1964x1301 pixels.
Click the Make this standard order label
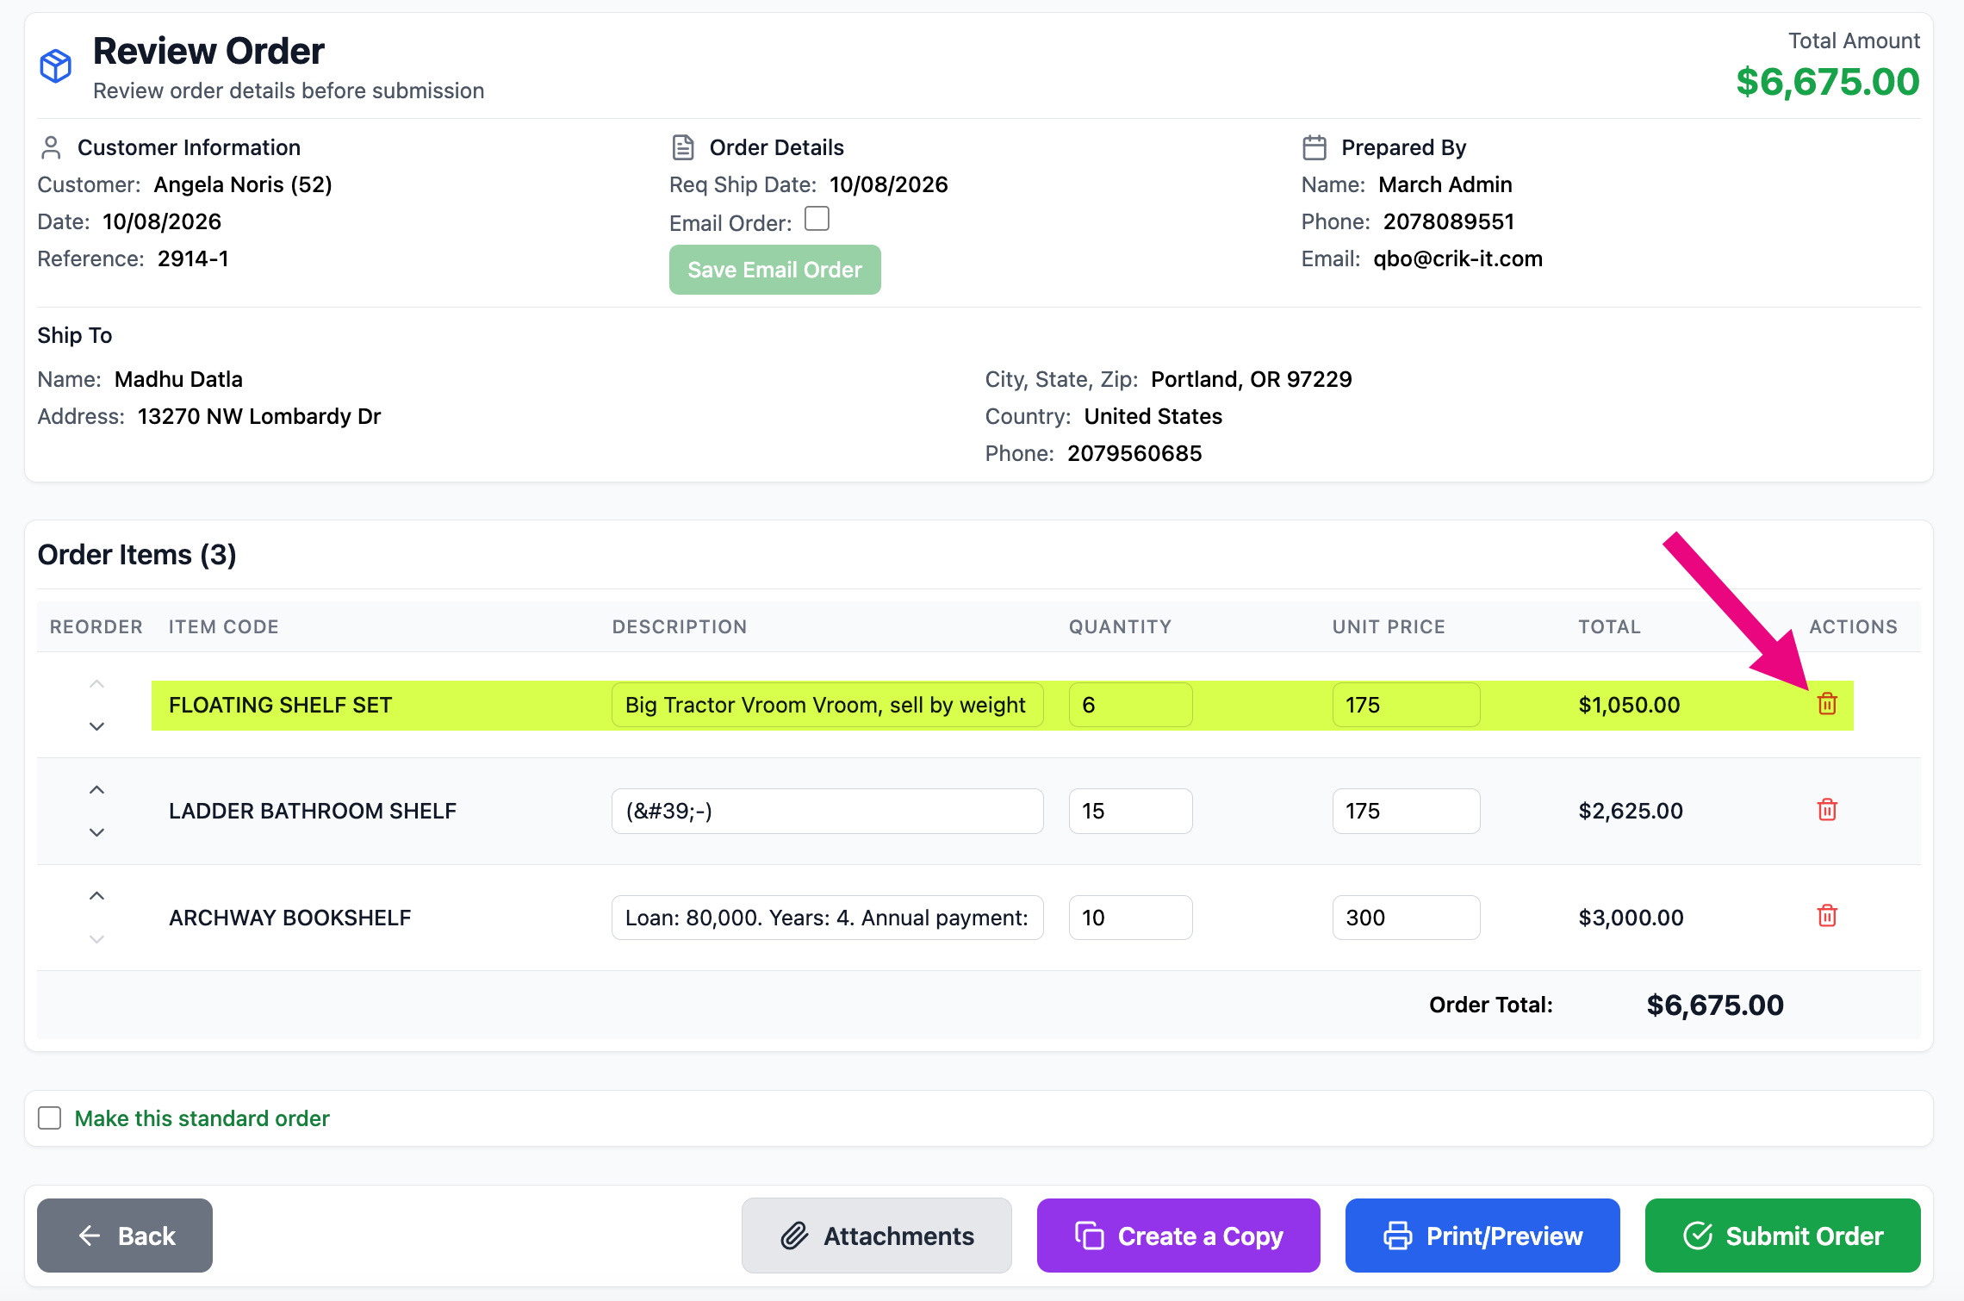coord(202,1118)
